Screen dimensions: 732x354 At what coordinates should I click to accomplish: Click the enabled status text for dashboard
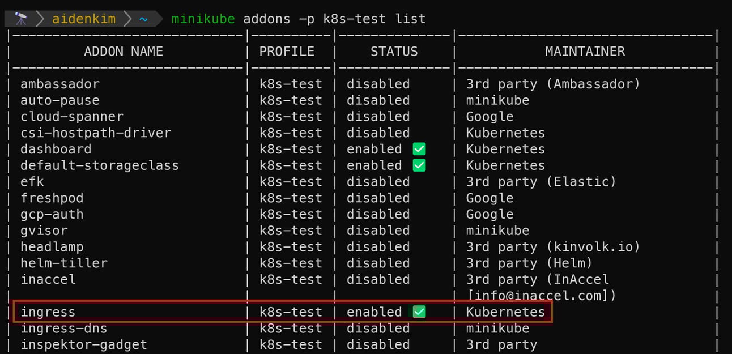pyautogui.click(x=374, y=149)
